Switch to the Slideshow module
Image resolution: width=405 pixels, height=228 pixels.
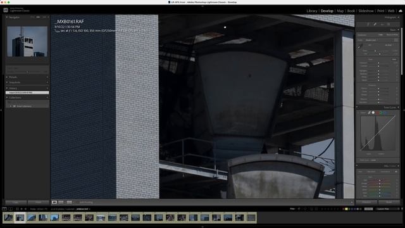tap(366, 11)
